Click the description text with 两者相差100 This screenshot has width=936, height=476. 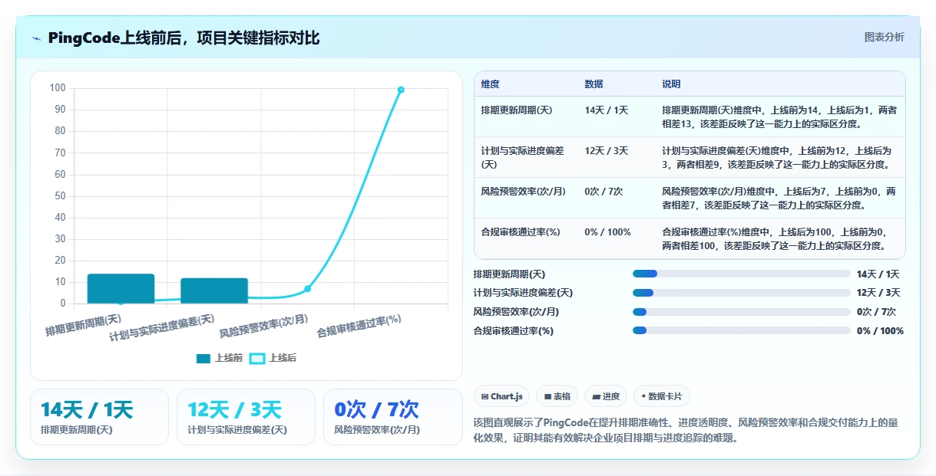tap(776, 239)
